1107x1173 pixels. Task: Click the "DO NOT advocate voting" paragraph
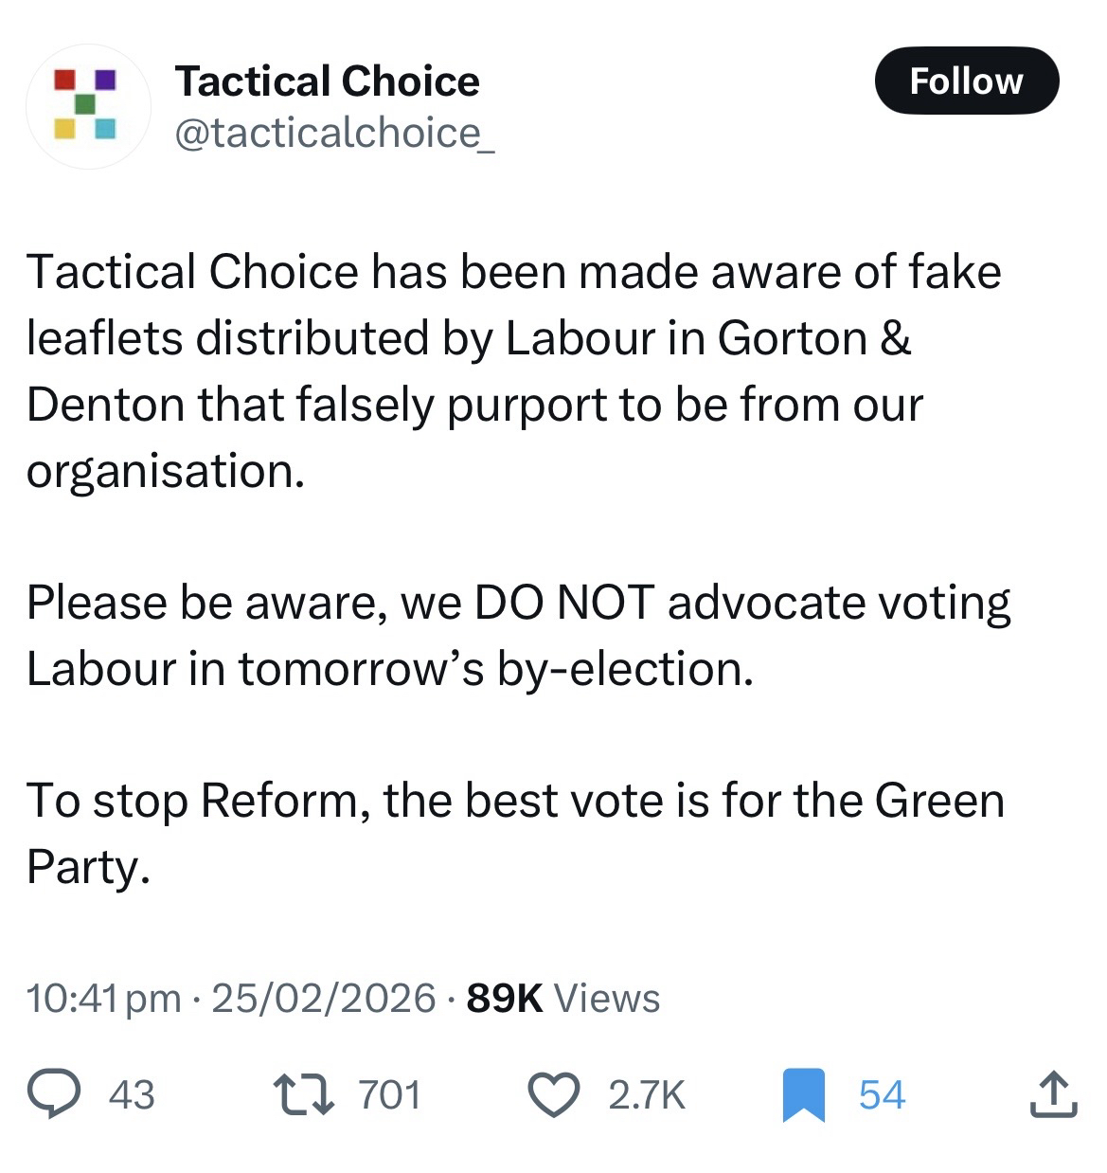point(518,635)
